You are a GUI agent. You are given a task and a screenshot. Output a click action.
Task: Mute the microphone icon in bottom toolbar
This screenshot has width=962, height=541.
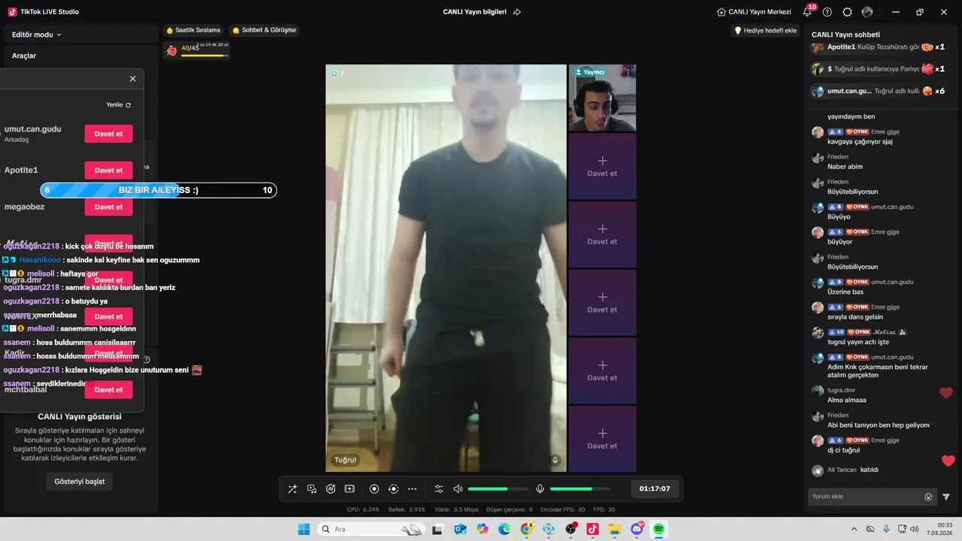(x=540, y=488)
